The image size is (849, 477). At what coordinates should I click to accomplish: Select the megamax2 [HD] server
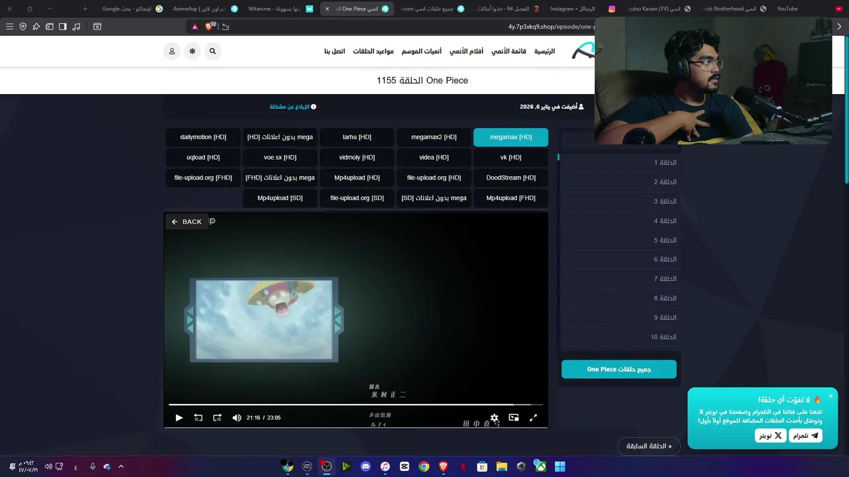click(x=434, y=137)
